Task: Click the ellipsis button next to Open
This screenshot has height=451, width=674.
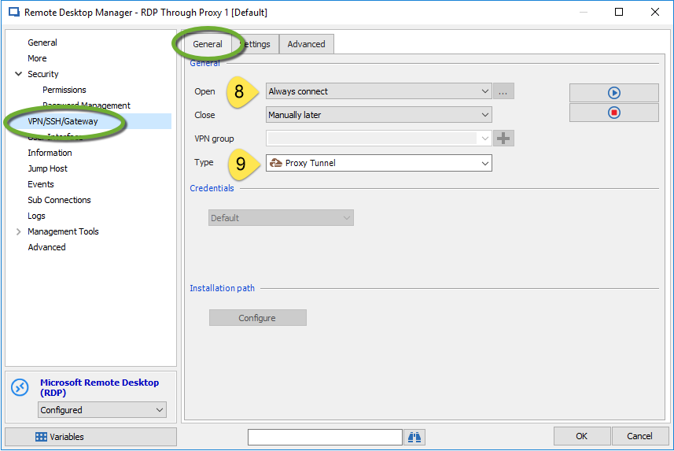Action: [503, 91]
